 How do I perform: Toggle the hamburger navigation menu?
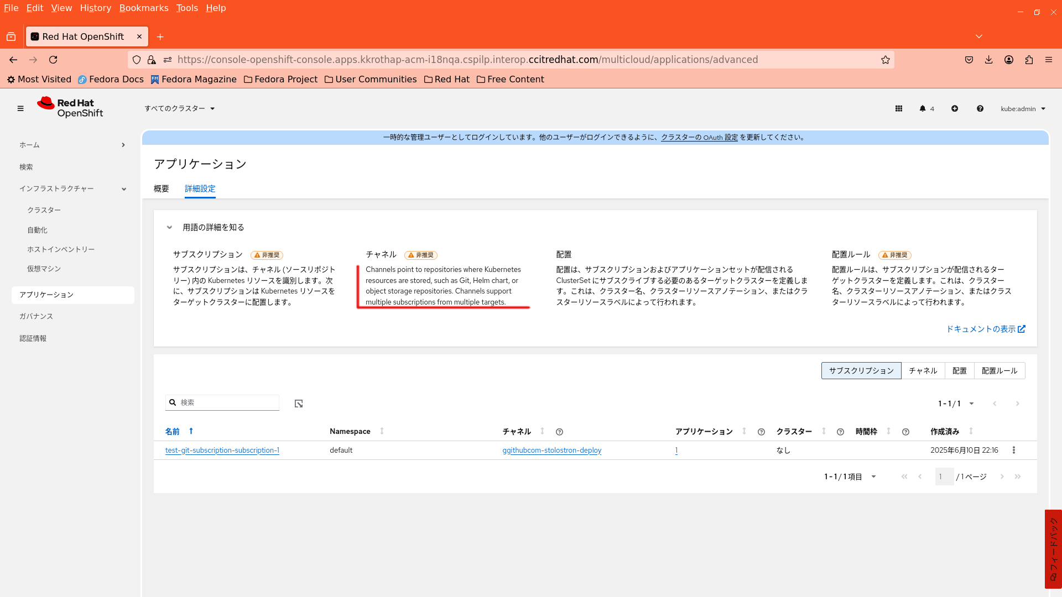pos(20,109)
